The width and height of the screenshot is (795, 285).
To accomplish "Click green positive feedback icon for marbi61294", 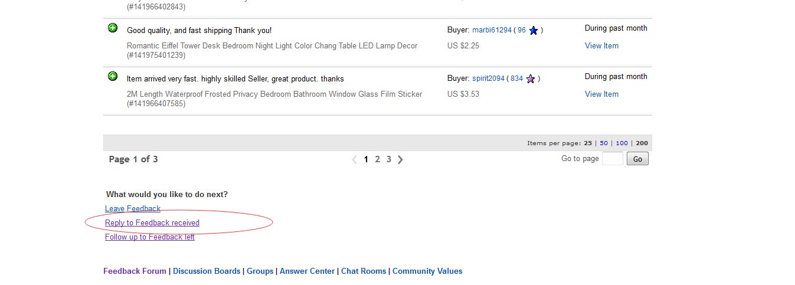I will pos(113,28).
